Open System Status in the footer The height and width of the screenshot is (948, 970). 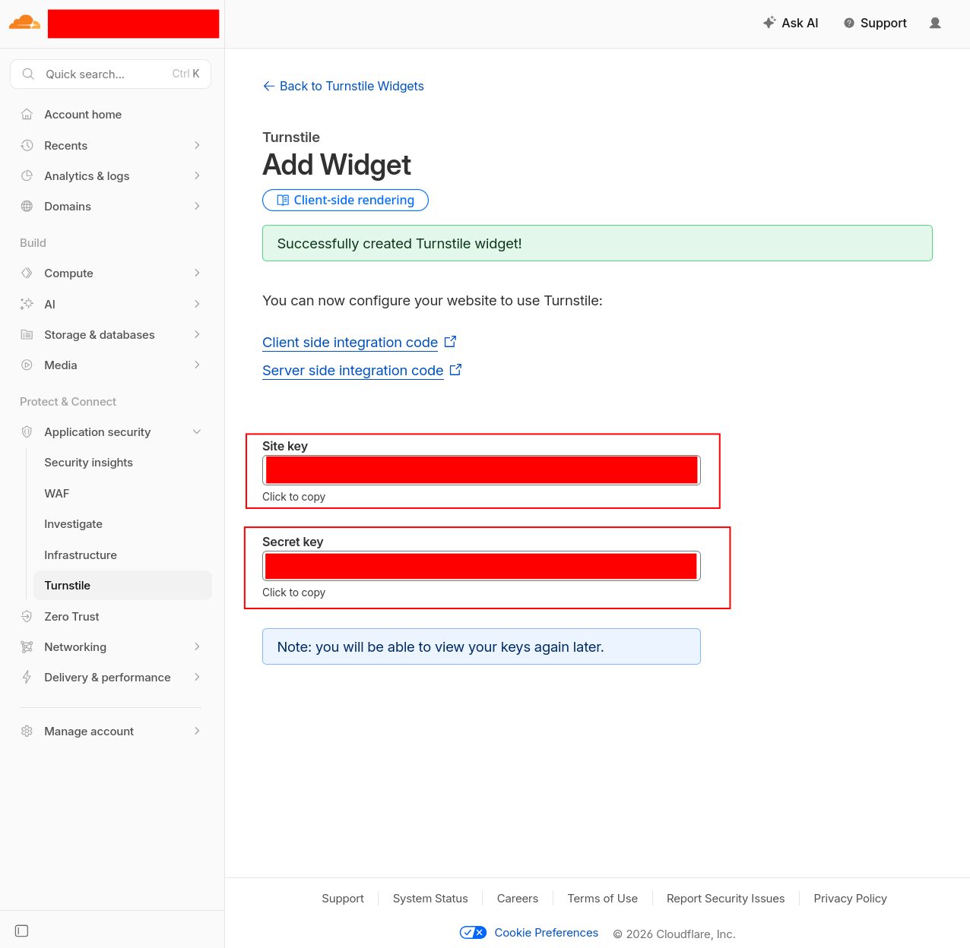click(430, 899)
